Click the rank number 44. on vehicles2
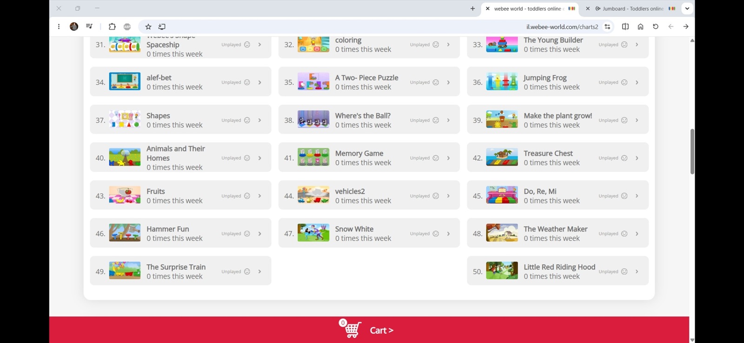 [289, 196]
